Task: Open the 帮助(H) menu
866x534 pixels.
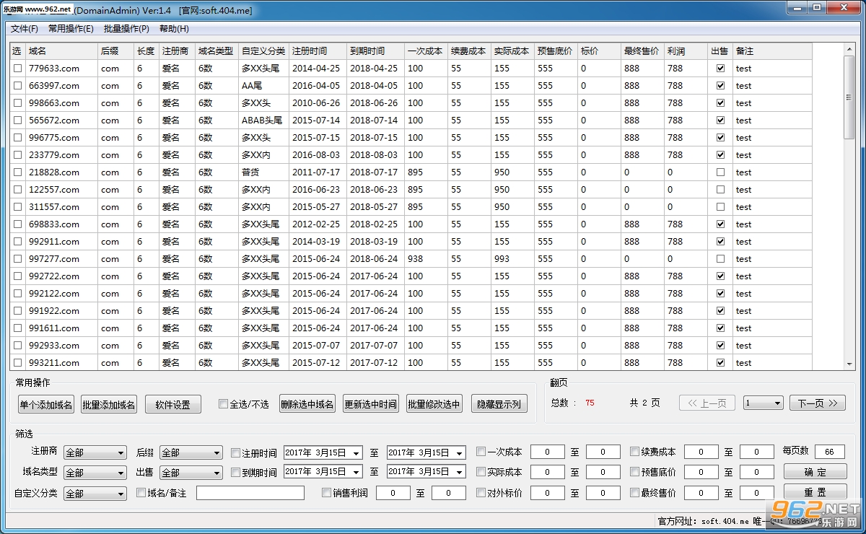Action: [x=174, y=29]
